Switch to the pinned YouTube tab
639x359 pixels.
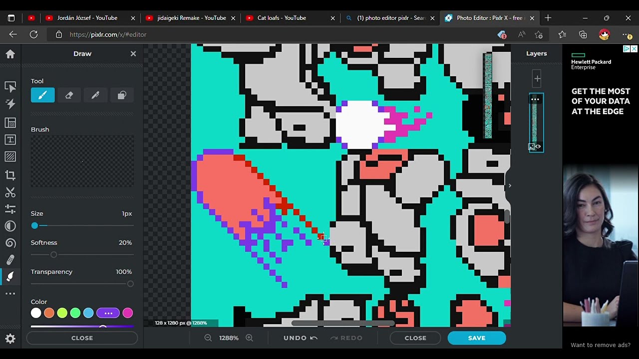[31, 18]
